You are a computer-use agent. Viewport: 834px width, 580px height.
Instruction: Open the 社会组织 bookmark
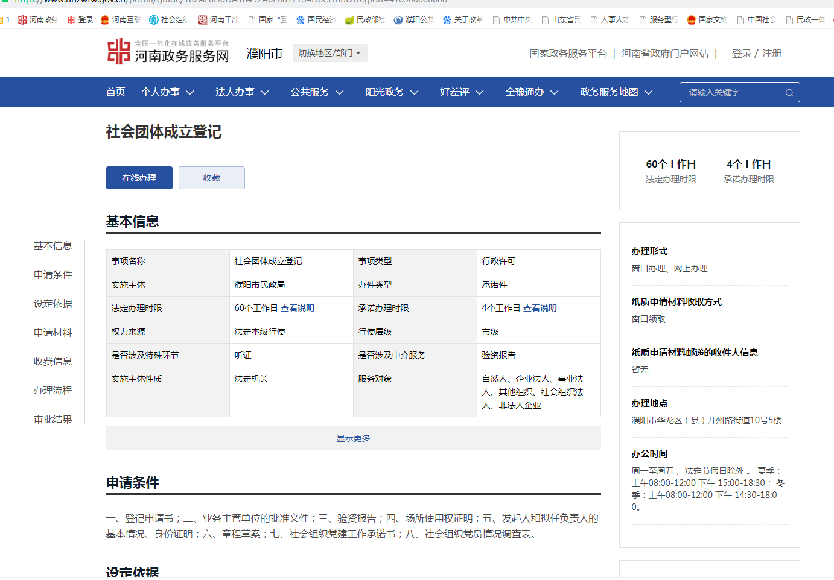click(x=169, y=20)
